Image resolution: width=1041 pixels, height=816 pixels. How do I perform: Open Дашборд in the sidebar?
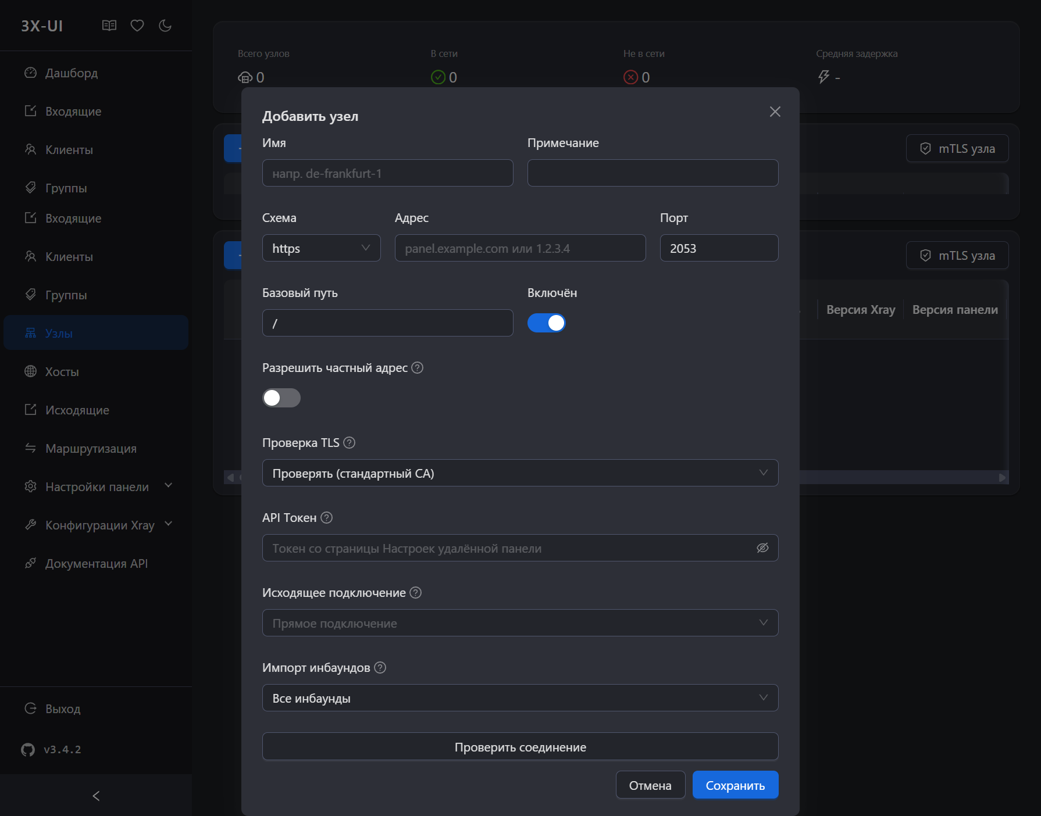96,73
